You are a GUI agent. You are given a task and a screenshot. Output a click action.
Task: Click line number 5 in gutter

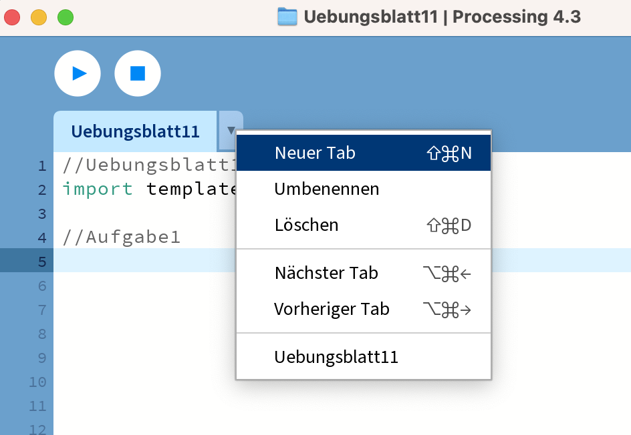tap(42, 262)
